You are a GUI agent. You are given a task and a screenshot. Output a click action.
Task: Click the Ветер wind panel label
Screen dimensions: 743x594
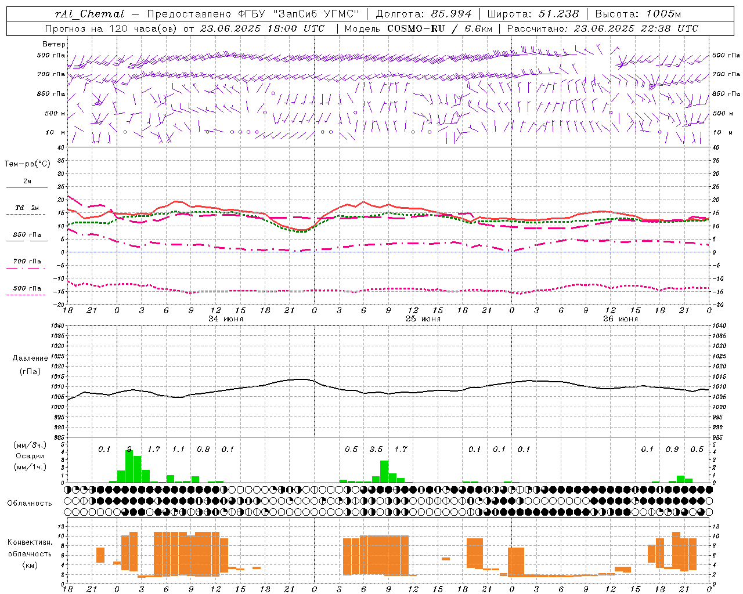coord(54,44)
